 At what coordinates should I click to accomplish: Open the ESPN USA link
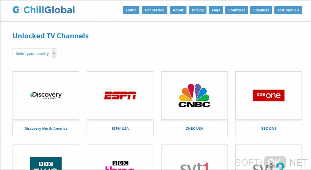point(120,129)
